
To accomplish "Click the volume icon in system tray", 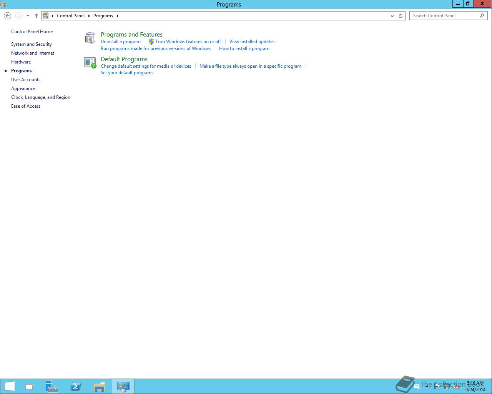I will (456, 387).
